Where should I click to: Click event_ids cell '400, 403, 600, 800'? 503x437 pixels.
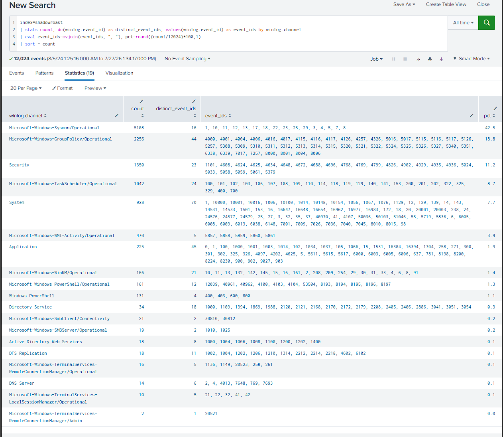pos(228,296)
